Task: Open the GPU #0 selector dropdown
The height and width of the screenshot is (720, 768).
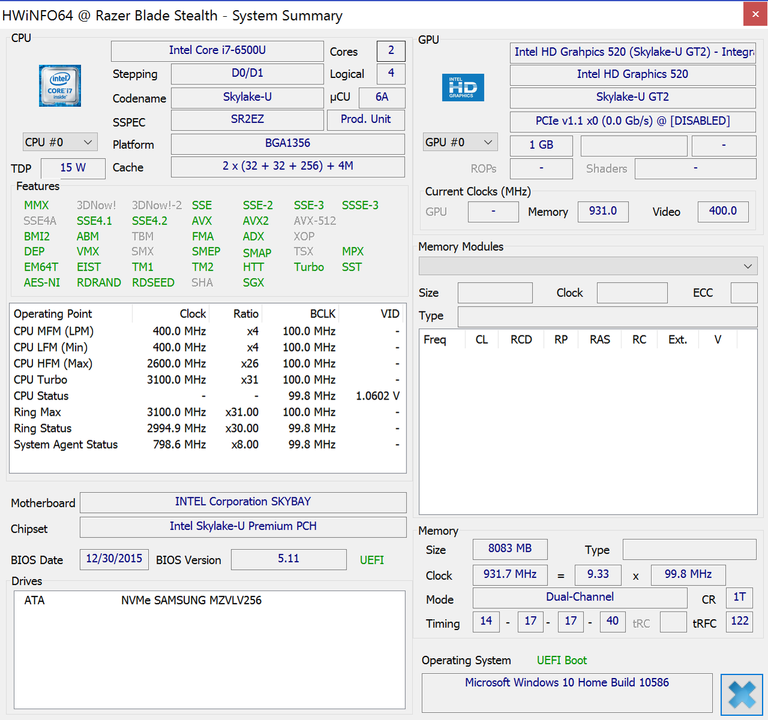Action: 460,142
